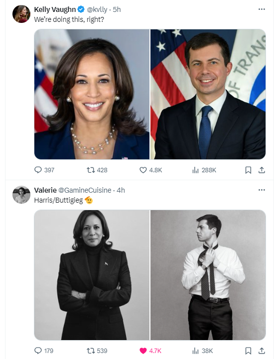Share Valerie's tweet via share icon
274x359 pixels.
coord(262,351)
